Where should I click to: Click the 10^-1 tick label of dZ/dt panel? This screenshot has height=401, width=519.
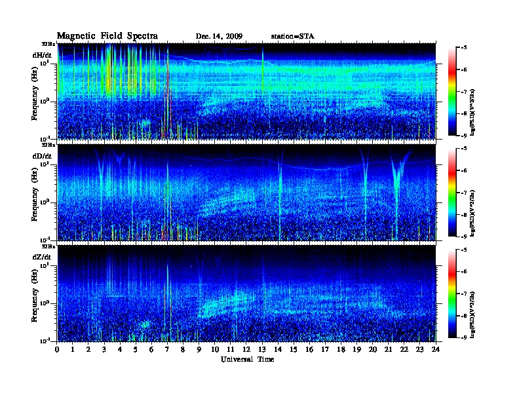44,341
